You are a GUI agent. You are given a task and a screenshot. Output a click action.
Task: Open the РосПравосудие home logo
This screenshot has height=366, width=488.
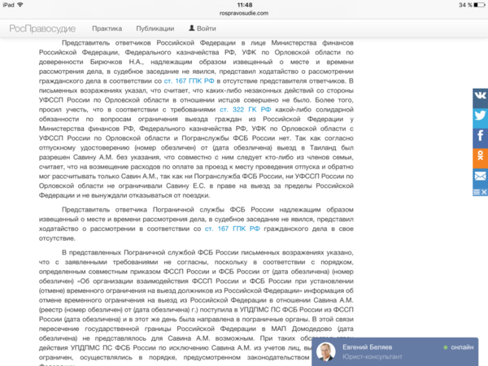42,28
